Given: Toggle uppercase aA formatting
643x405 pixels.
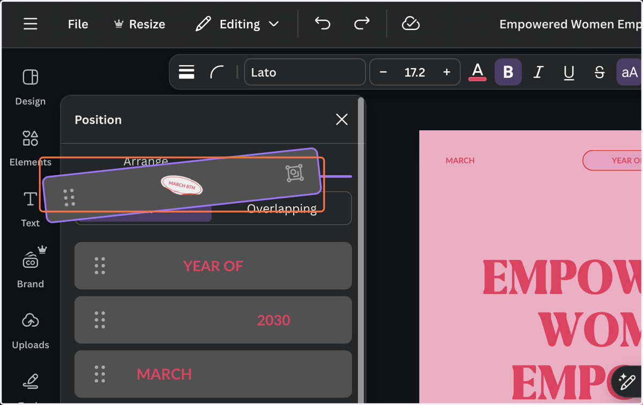Looking at the screenshot, I should [x=630, y=72].
